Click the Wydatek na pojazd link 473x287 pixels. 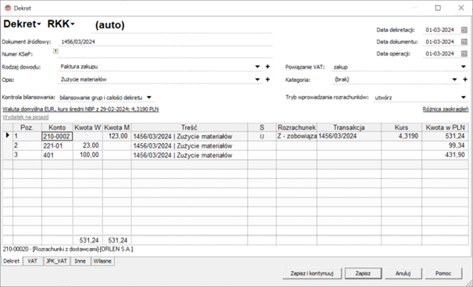point(26,117)
